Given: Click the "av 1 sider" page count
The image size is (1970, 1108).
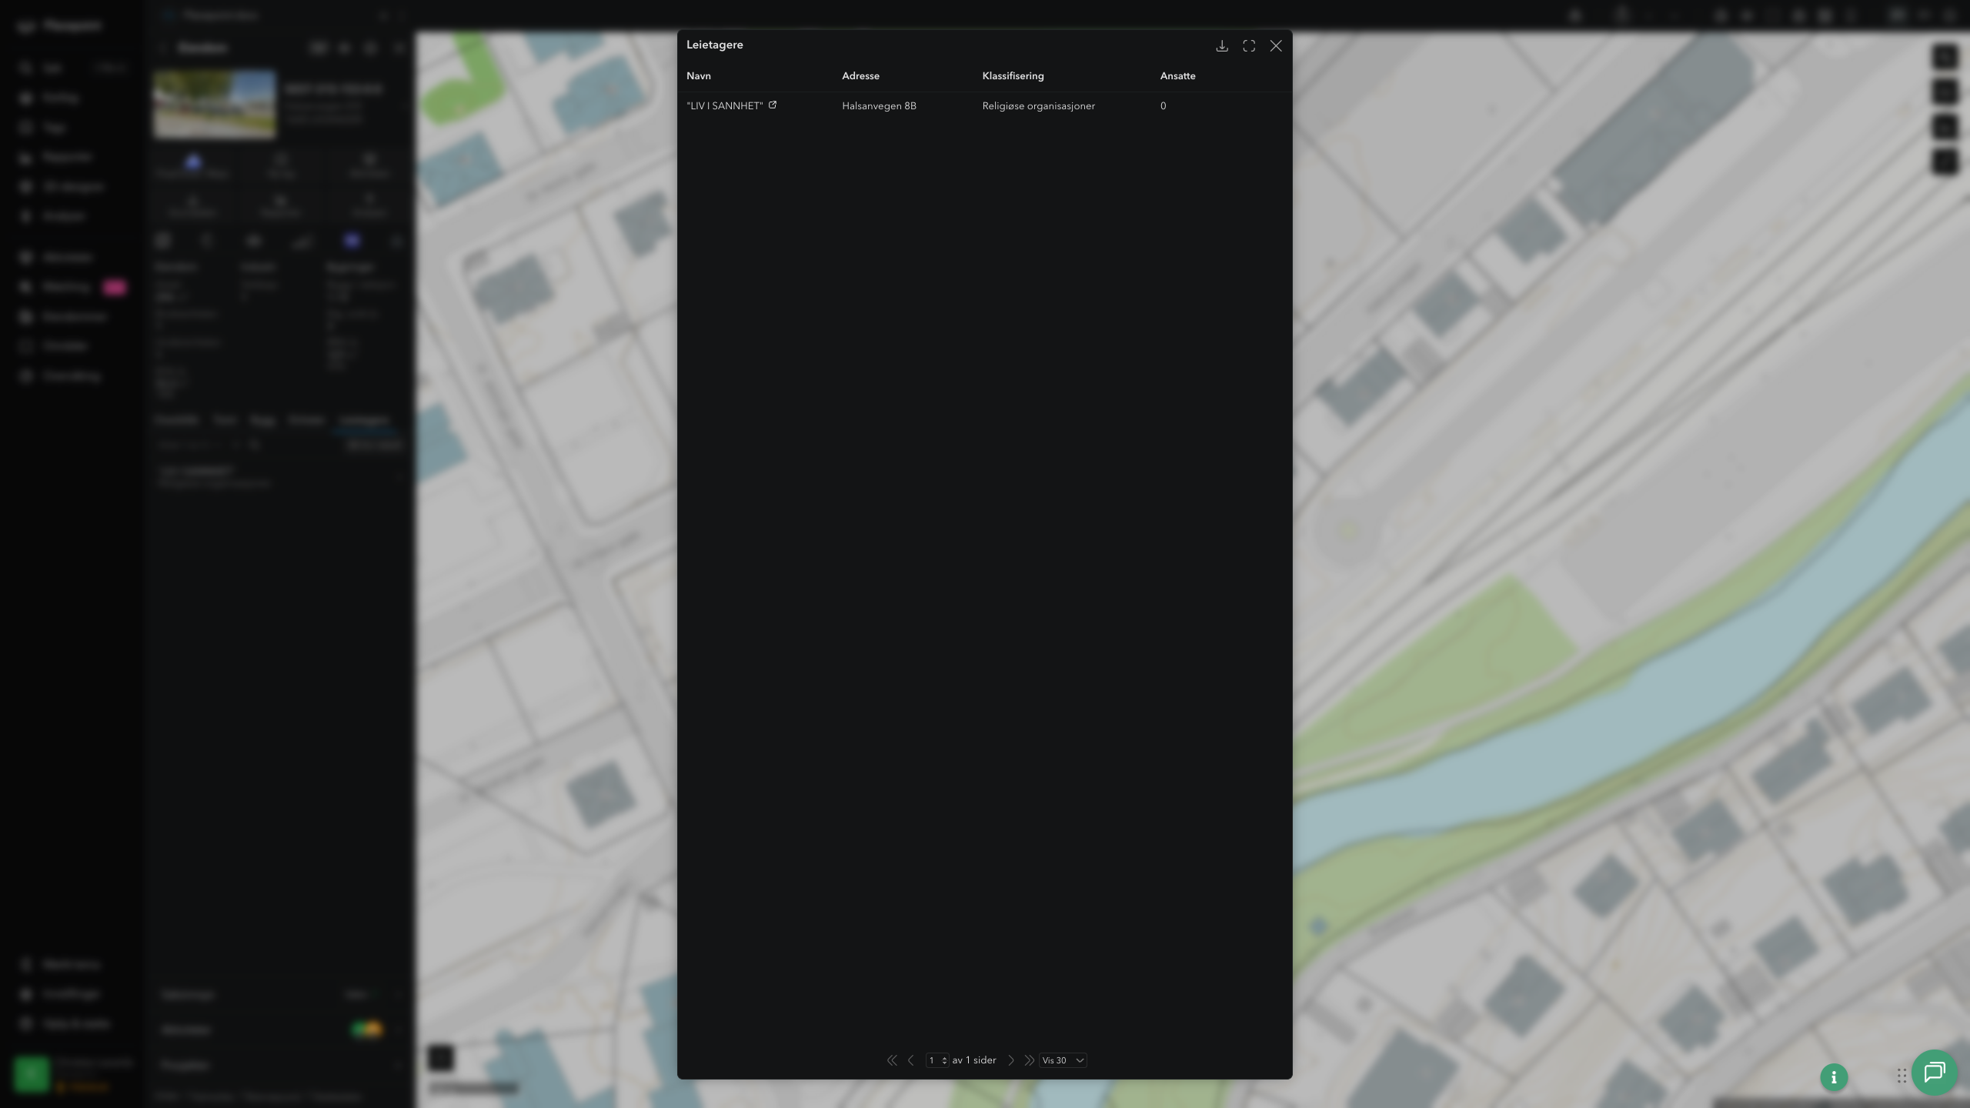Looking at the screenshot, I should (974, 1060).
